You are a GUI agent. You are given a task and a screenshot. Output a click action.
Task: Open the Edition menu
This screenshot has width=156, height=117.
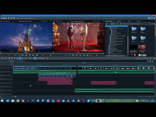click(22, 18)
